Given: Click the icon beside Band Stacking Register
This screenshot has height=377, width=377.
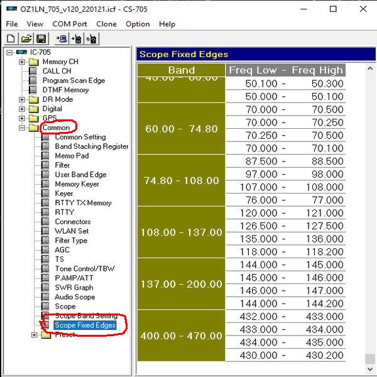Looking at the screenshot, I should tap(45, 146).
